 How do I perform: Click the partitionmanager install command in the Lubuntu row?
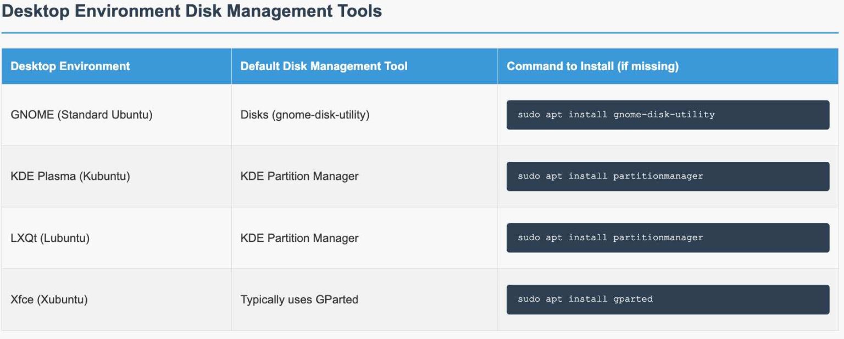(x=667, y=238)
